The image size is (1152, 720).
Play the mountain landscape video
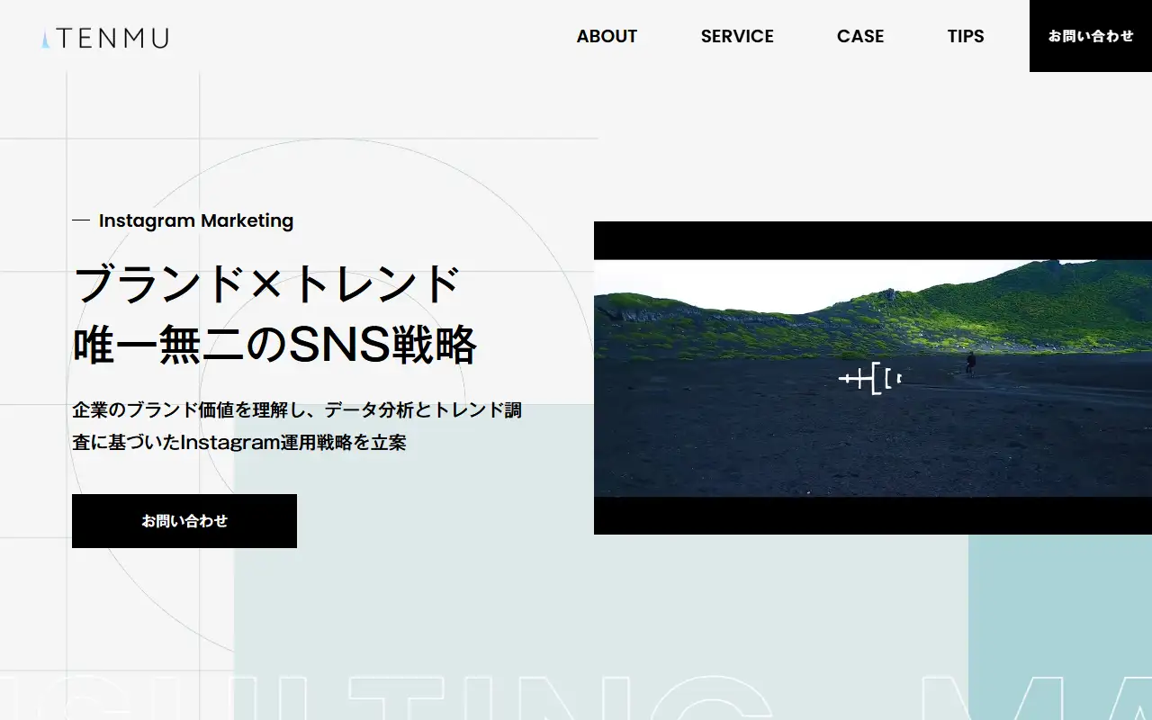pyautogui.click(x=873, y=378)
